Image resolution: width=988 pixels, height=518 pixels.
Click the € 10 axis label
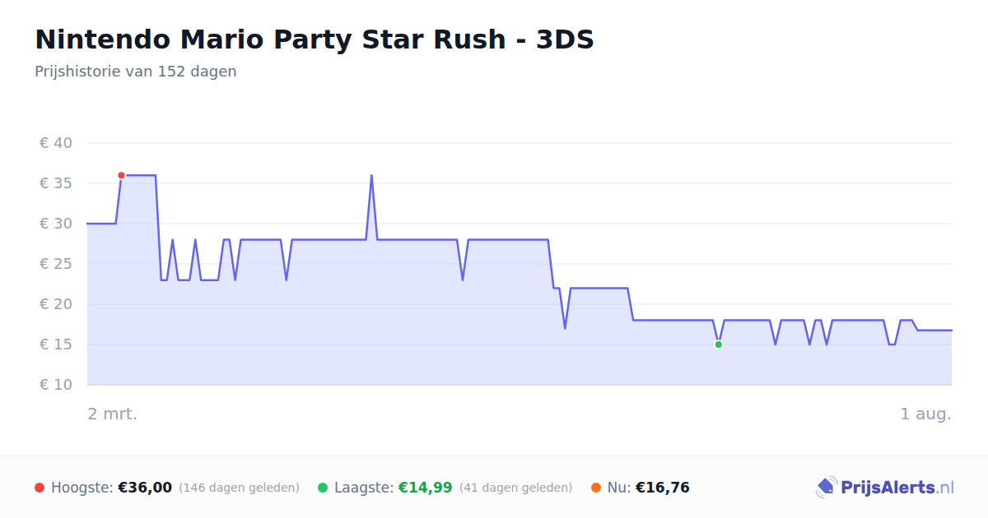(x=56, y=385)
